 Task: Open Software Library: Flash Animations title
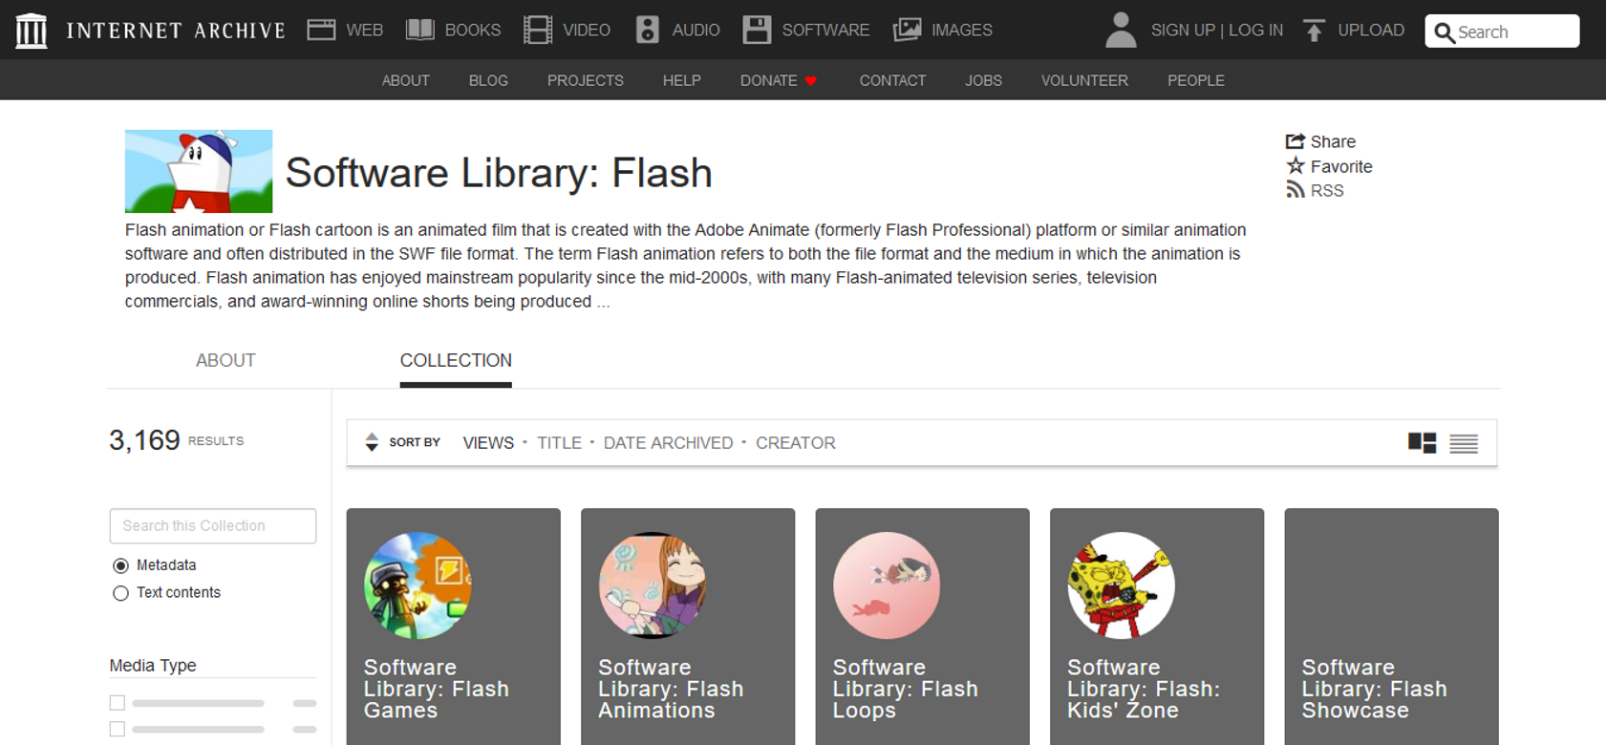[671, 689]
